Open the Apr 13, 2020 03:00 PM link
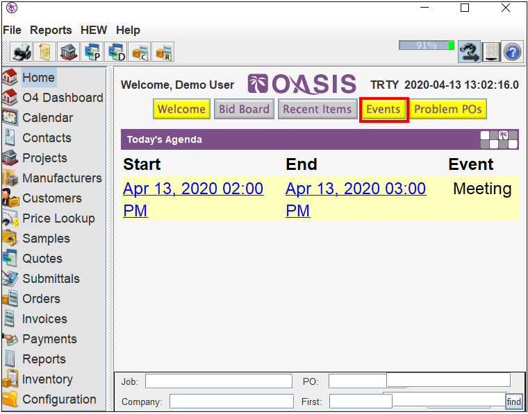The height and width of the screenshot is (414, 528). tap(356, 199)
